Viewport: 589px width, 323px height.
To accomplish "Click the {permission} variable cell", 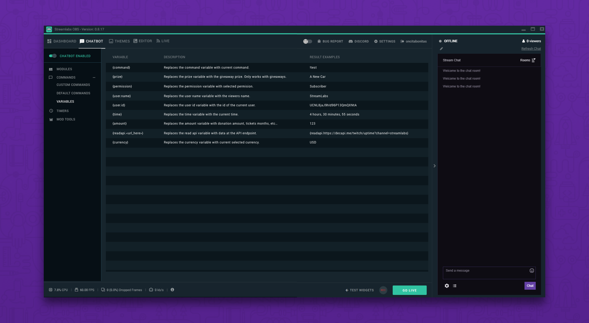I will 122,86.
